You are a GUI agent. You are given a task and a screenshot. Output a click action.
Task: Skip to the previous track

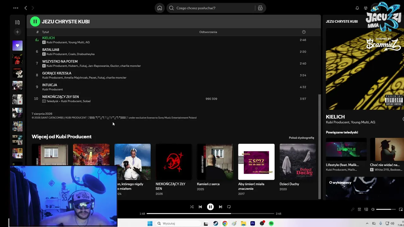coord(200,207)
